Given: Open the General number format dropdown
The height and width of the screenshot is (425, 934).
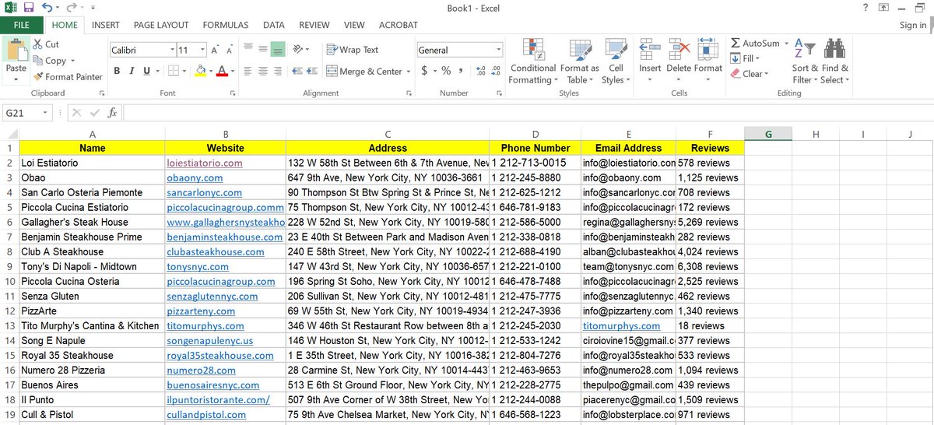Looking at the screenshot, I should [499, 50].
